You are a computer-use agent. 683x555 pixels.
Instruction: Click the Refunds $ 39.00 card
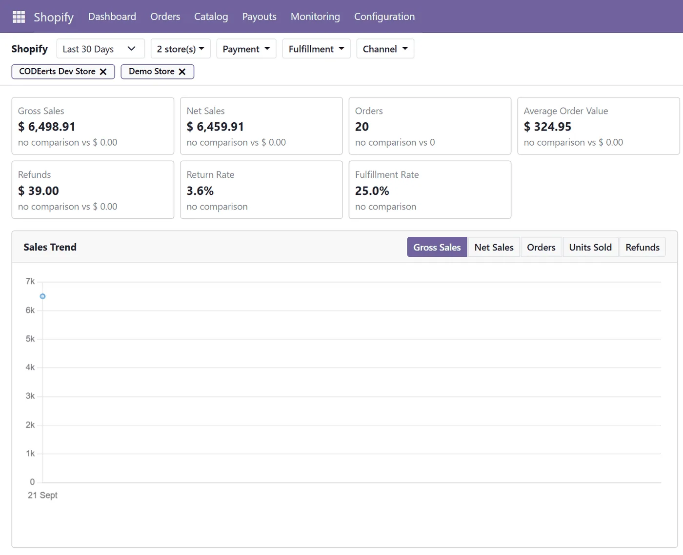tap(93, 190)
